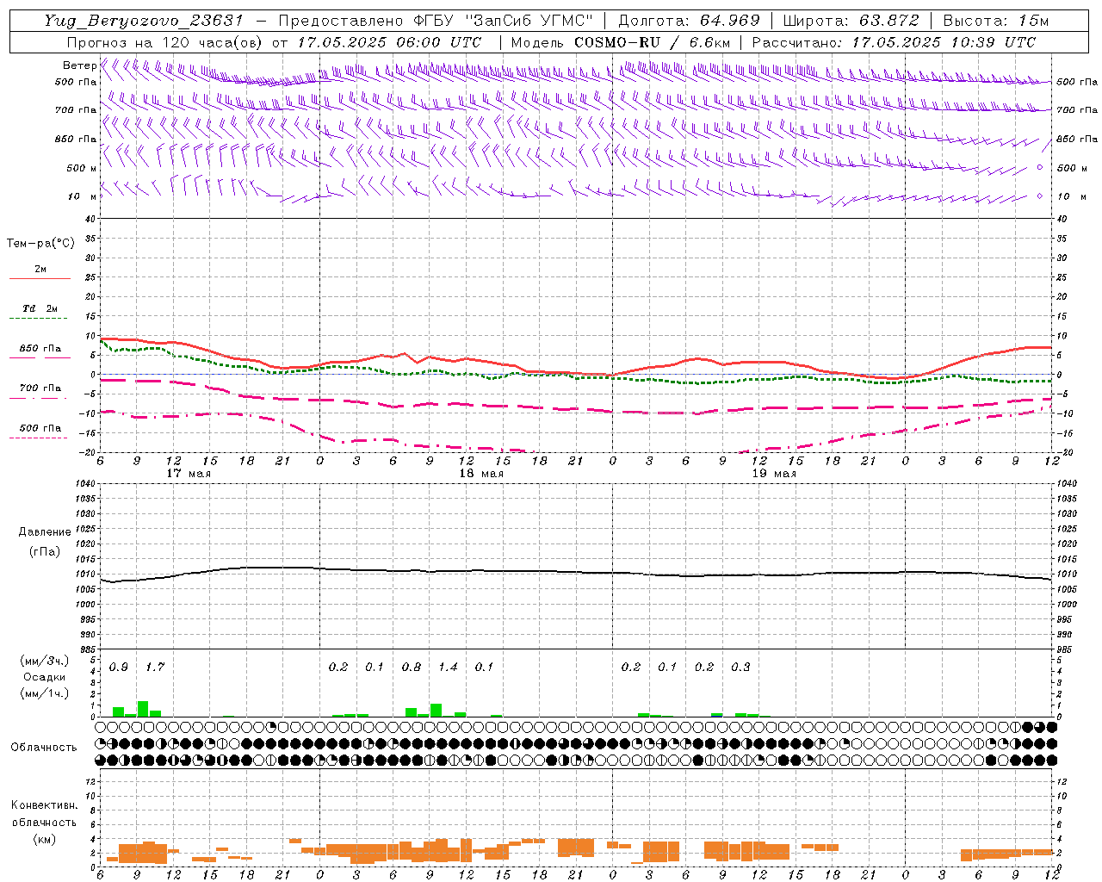Click the 'Прогноз на 120 часа(ов)' forecast text
This screenshot has width=1102, height=882.
pyautogui.click(x=164, y=42)
